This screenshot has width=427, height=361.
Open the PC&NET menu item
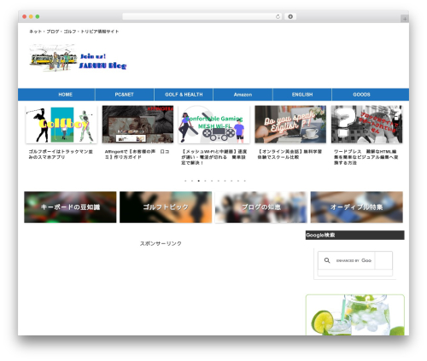coord(125,95)
